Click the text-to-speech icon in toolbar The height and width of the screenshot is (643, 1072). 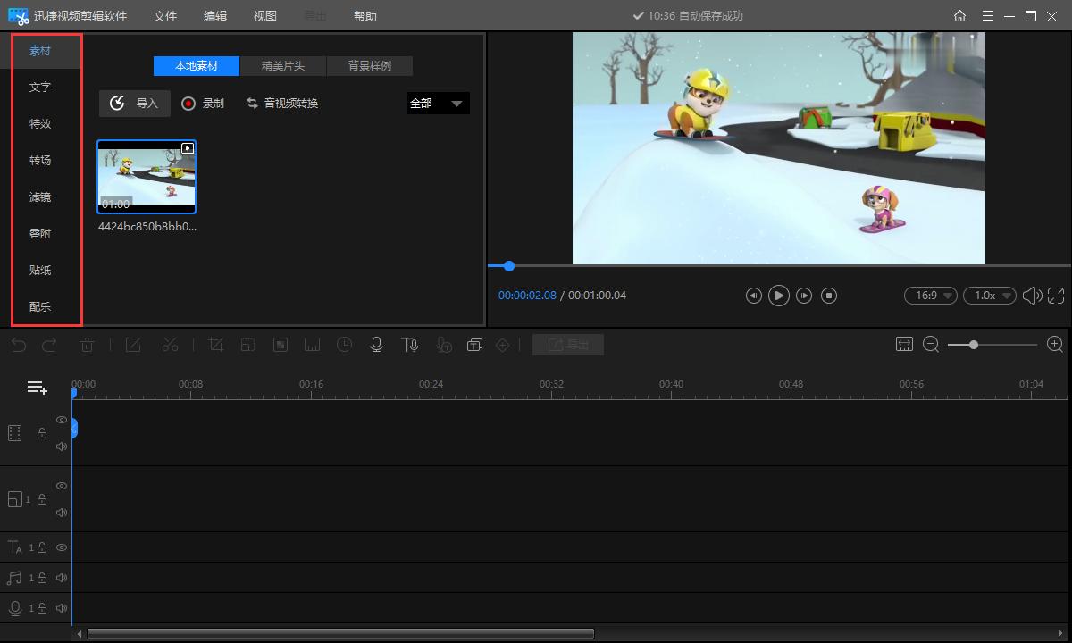pos(409,345)
